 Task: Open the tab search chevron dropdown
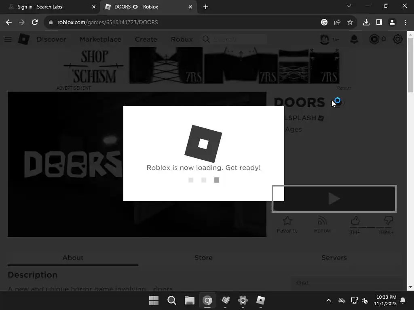tap(349, 6)
